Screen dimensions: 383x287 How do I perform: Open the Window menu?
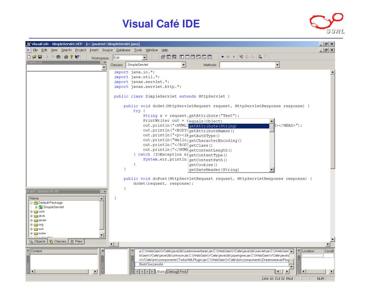click(152, 50)
